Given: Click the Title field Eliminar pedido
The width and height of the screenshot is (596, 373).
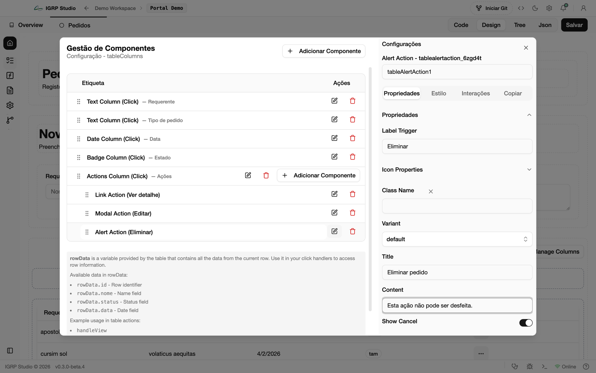Looking at the screenshot, I should point(457,272).
